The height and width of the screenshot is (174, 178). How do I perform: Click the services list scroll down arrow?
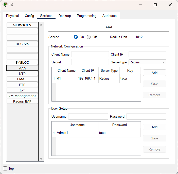[41, 159]
